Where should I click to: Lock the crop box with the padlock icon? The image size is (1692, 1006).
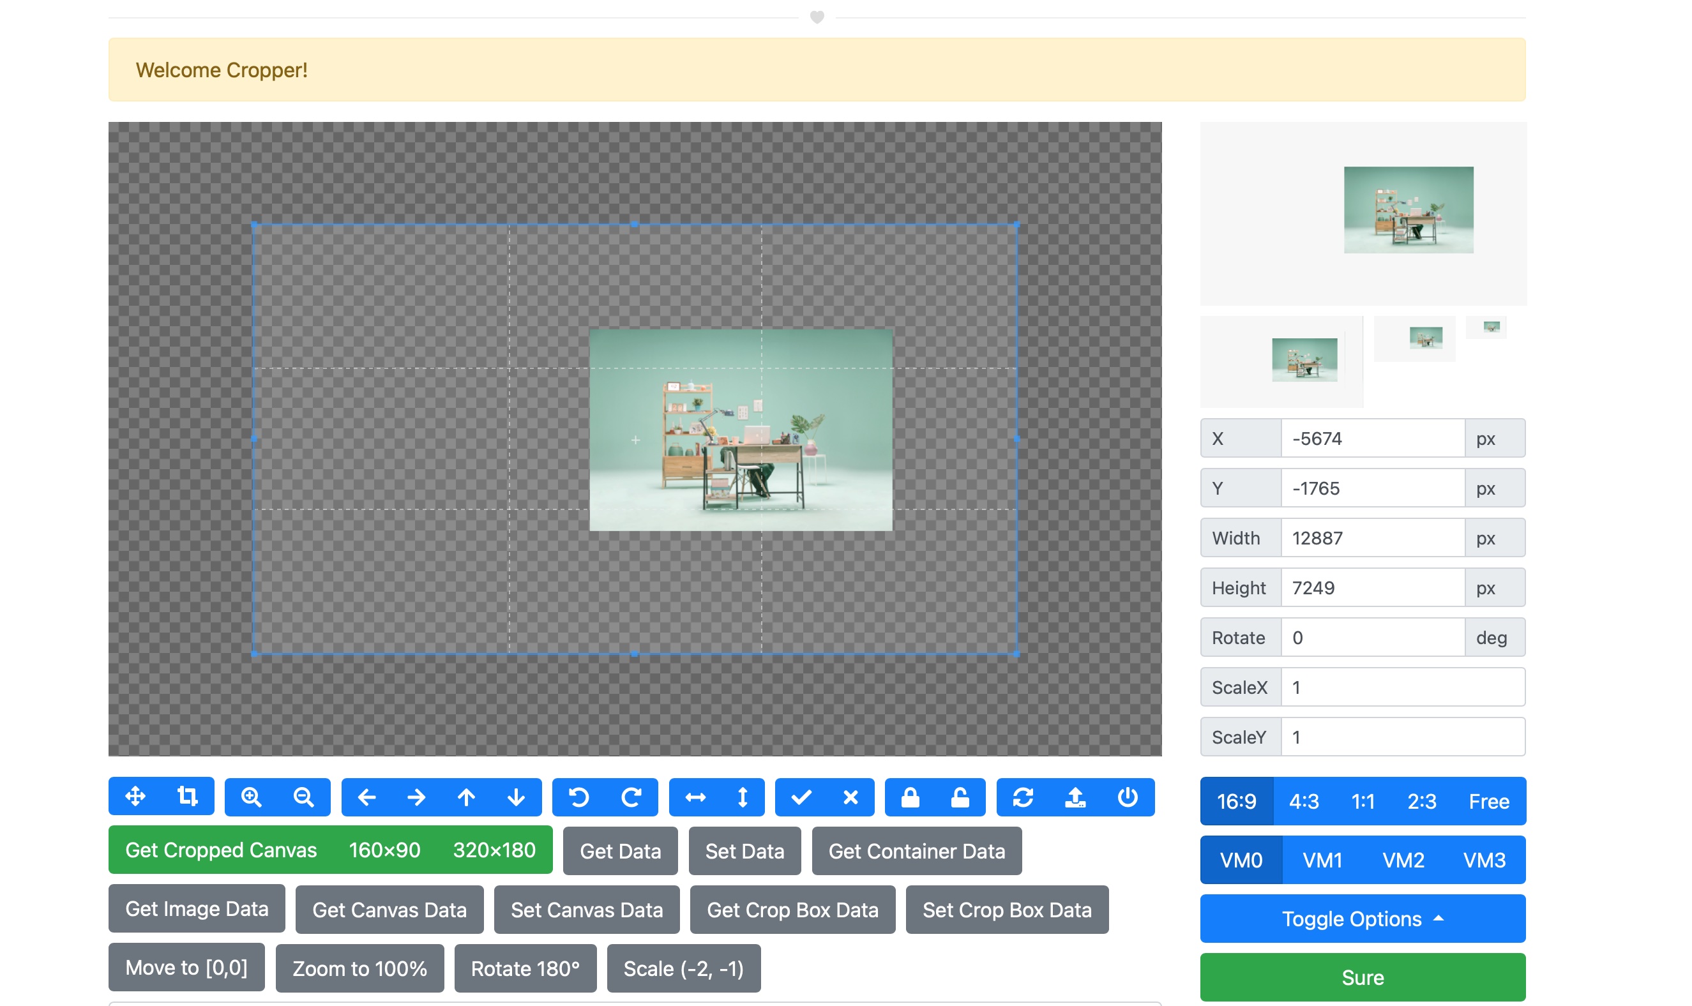[x=912, y=797]
